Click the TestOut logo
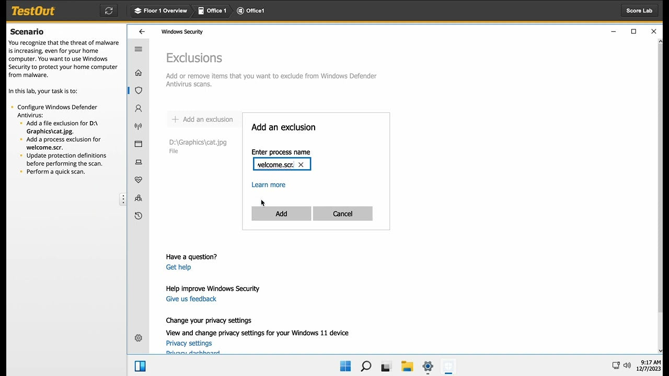The image size is (669, 376). tap(33, 10)
